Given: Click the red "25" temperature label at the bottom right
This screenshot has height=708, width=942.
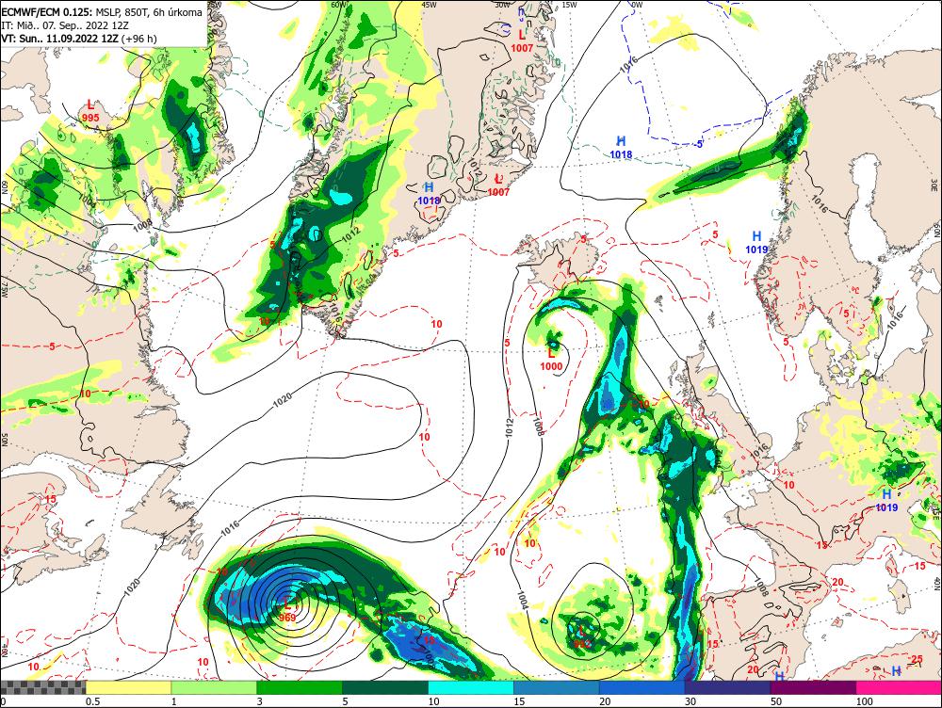Looking at the screenshot, I should coord(917,659).
